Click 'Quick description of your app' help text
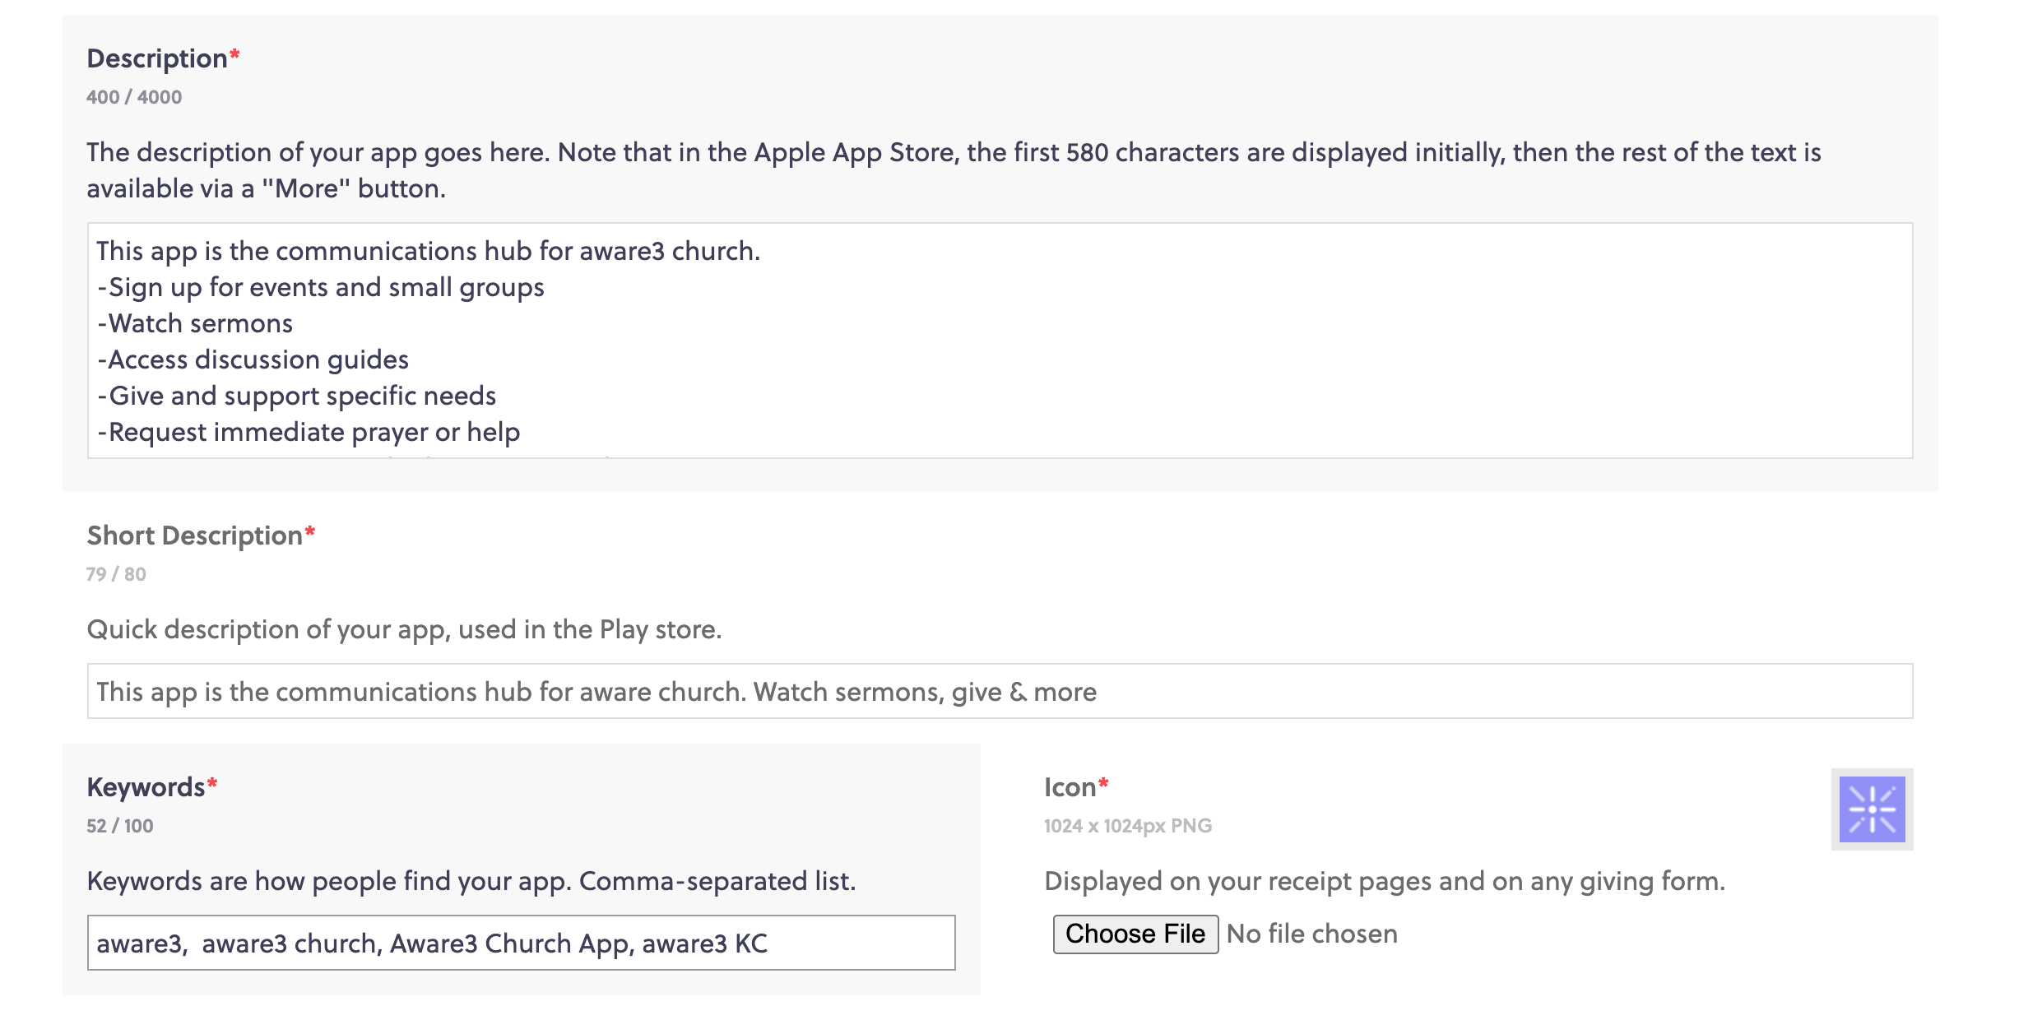This screenshot has width=2042, height=1020. [x=405, y=629]
